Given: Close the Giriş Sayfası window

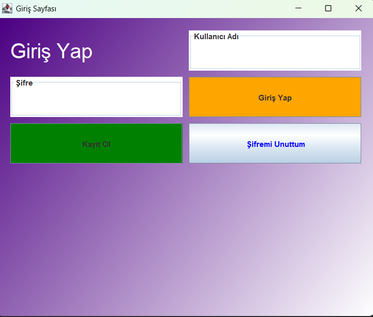Looking at the screenshot, I should pos(359,8).
